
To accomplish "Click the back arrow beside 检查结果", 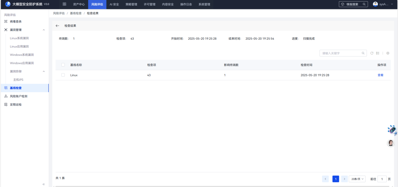I will tap(57, 26).
